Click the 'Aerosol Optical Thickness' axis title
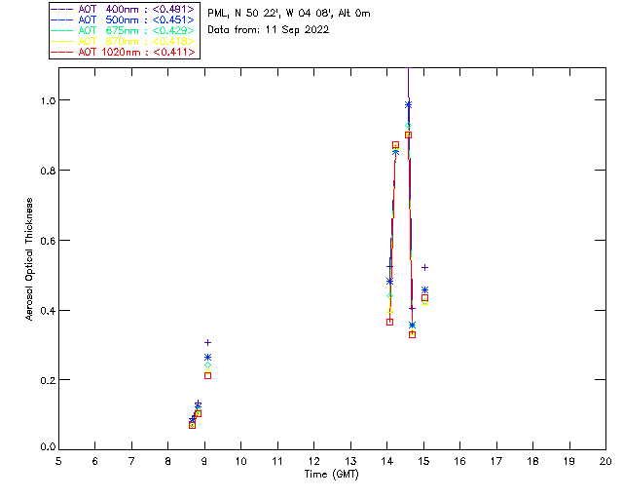Viewport: 623px width, 499px height. pyautogui.click(x=29, y=259)
